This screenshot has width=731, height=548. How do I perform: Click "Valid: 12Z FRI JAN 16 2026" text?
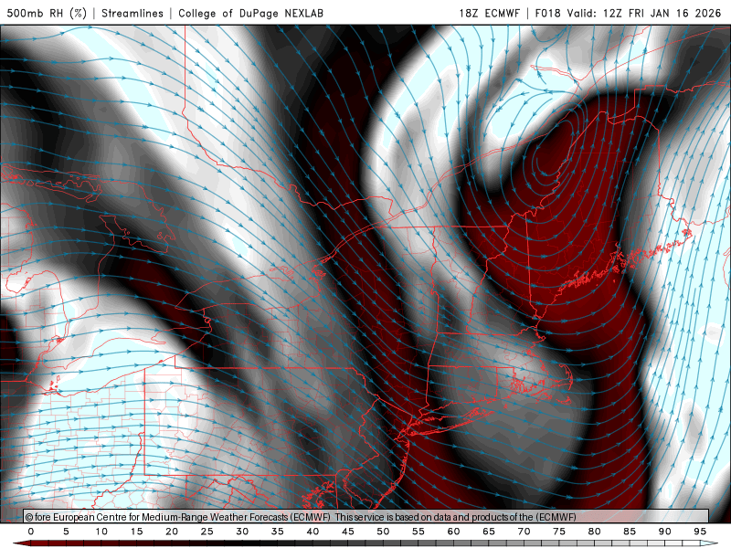(x=644, y=13)
